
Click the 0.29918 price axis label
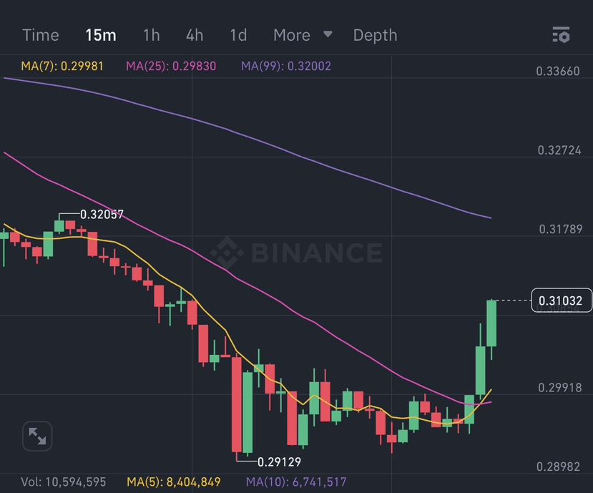559,387
